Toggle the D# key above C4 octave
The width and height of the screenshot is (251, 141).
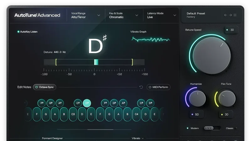tap(150, 103)
